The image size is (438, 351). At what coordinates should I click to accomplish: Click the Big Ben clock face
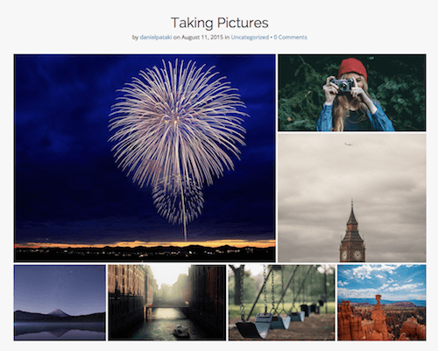point(357,255)
